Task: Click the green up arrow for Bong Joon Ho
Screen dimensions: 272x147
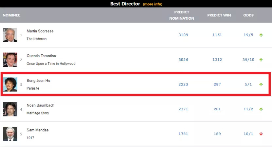Action: 261,84
